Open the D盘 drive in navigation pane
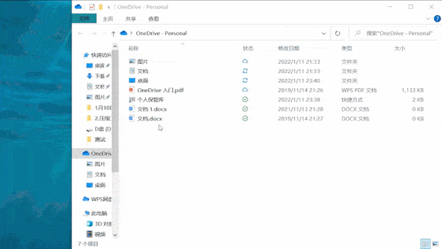 click(x=98, y=129)
